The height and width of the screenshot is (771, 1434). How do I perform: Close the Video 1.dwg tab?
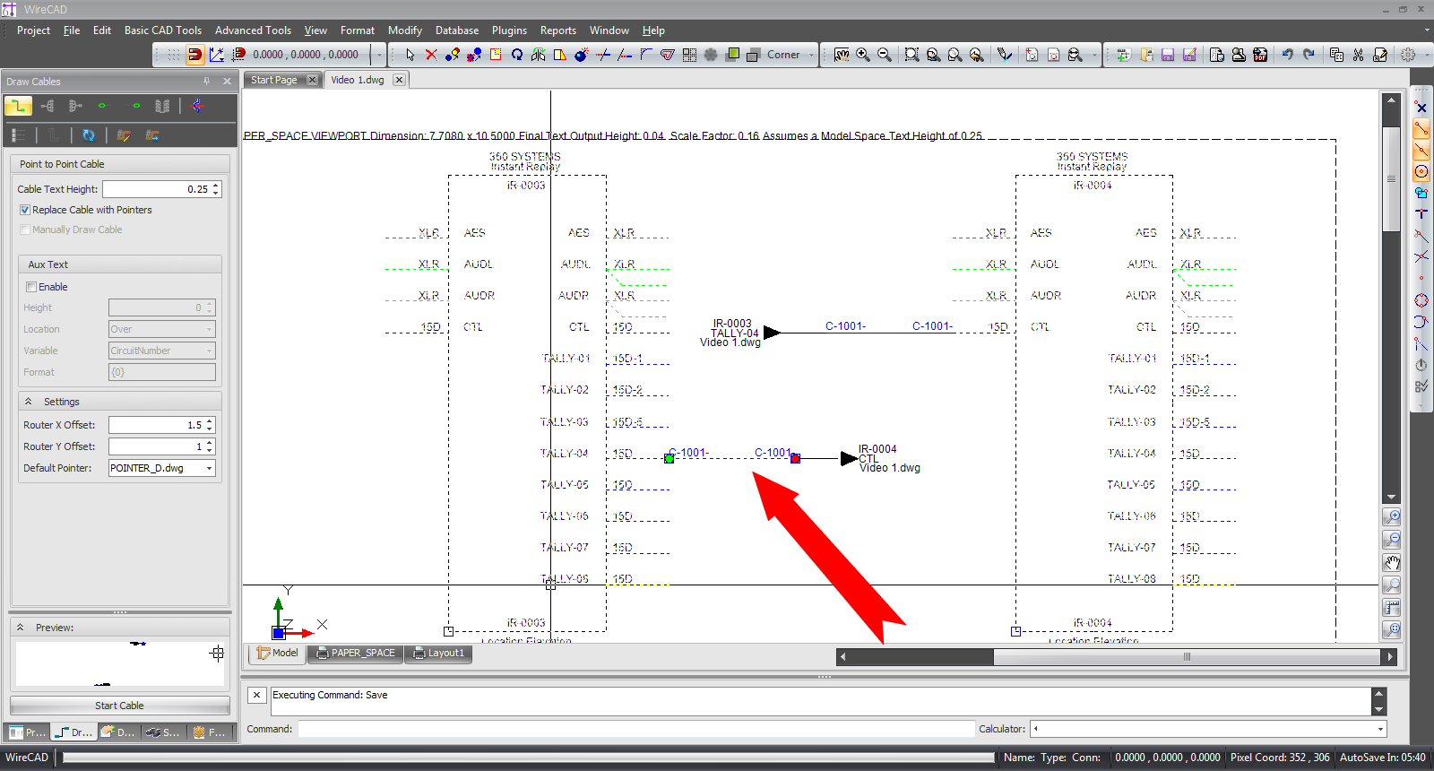[399, 80]
